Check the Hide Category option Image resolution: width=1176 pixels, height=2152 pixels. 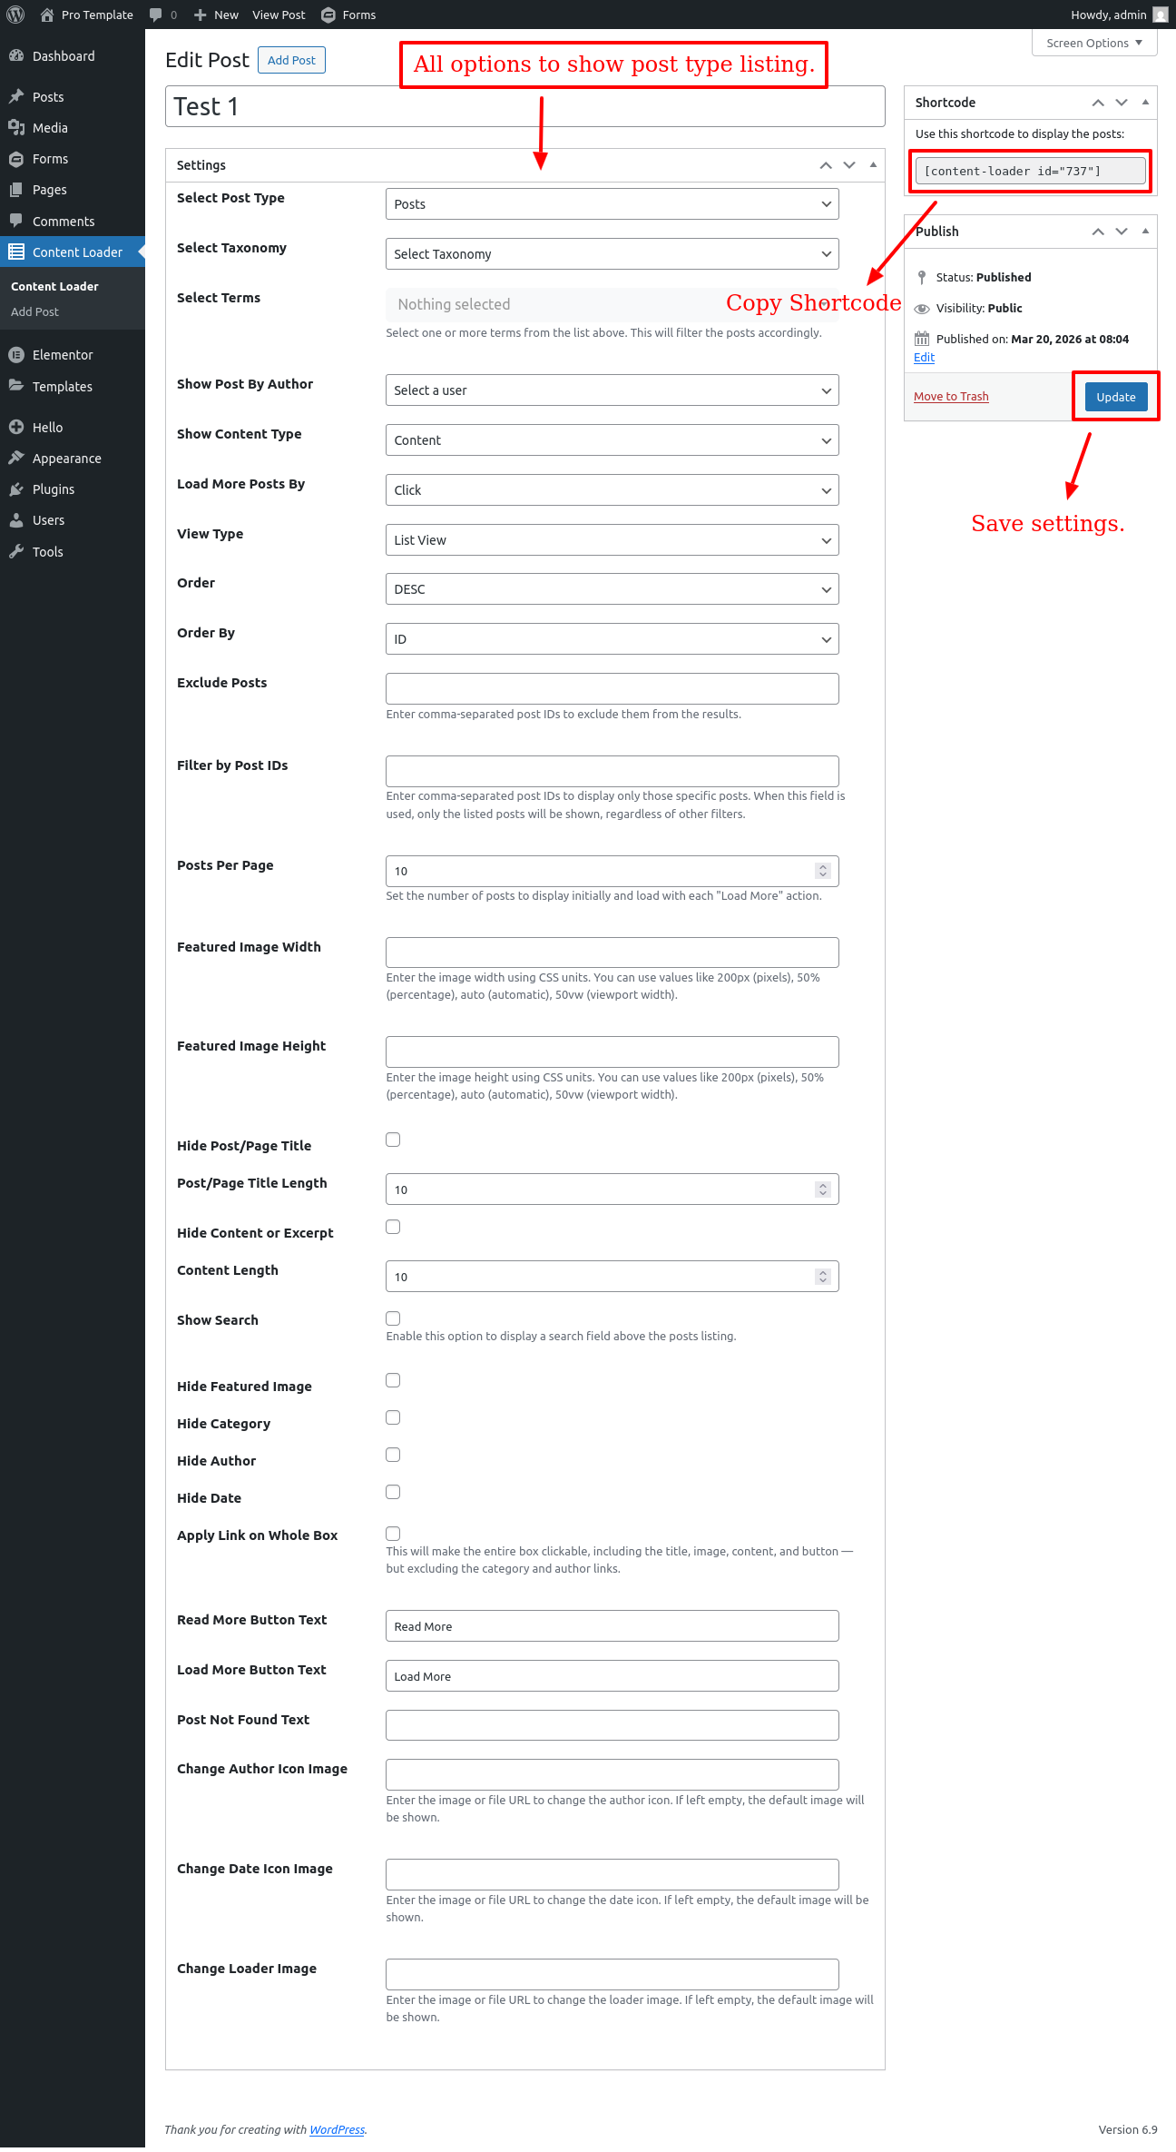pyautogui.click(x=393, y=1417)
